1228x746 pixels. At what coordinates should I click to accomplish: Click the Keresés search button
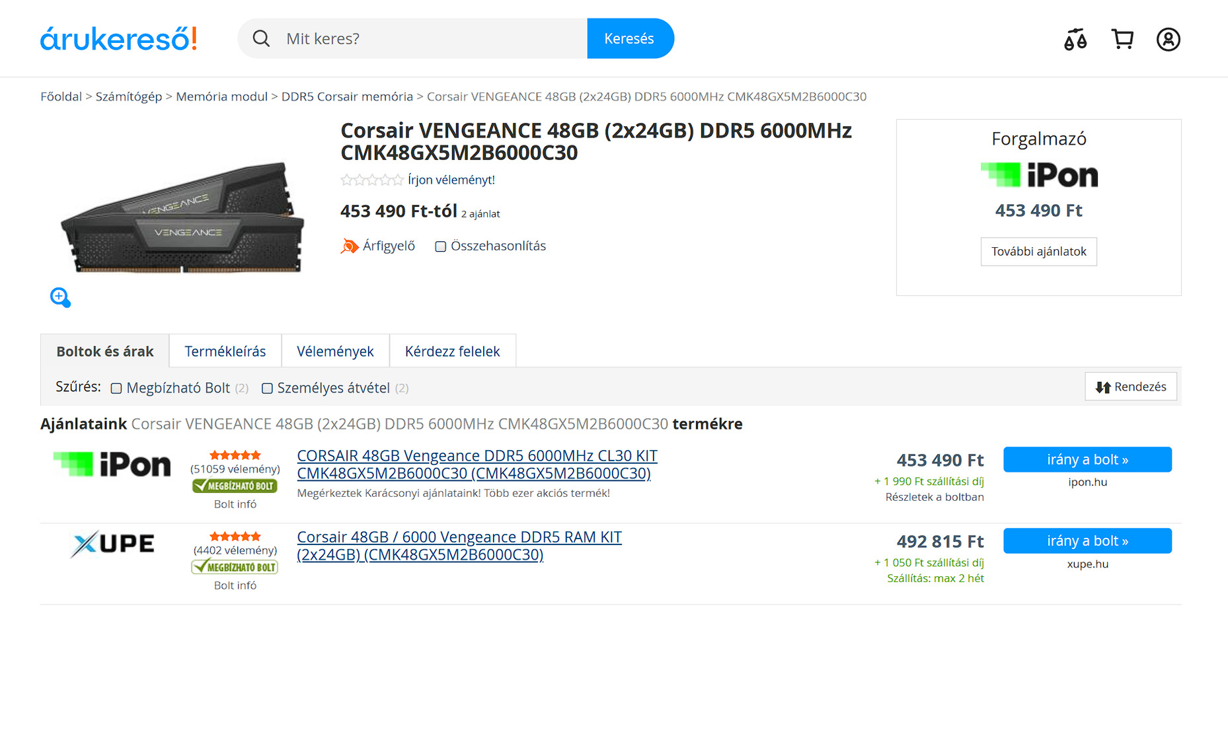[630, 38]
